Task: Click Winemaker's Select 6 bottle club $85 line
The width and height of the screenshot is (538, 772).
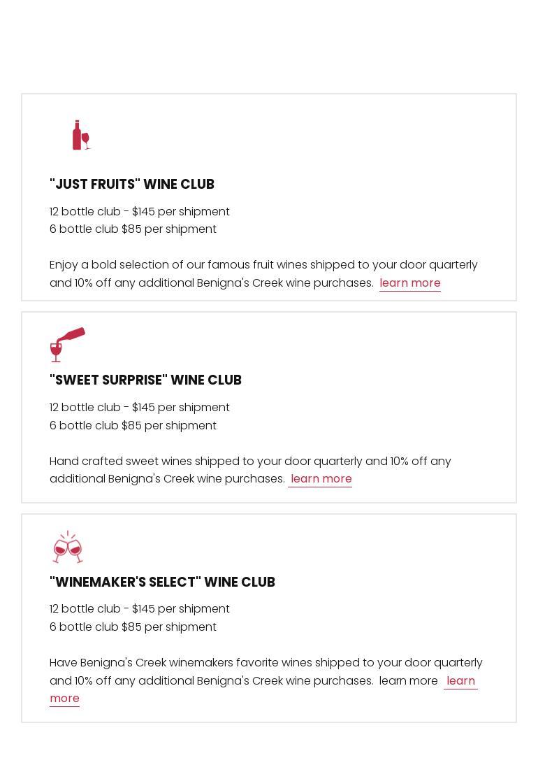Action: click(133, 627)
